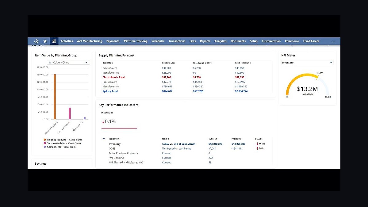This screenshot has height=207, width=368.
Task: Open the Setup menu
Action: (254, 41)
